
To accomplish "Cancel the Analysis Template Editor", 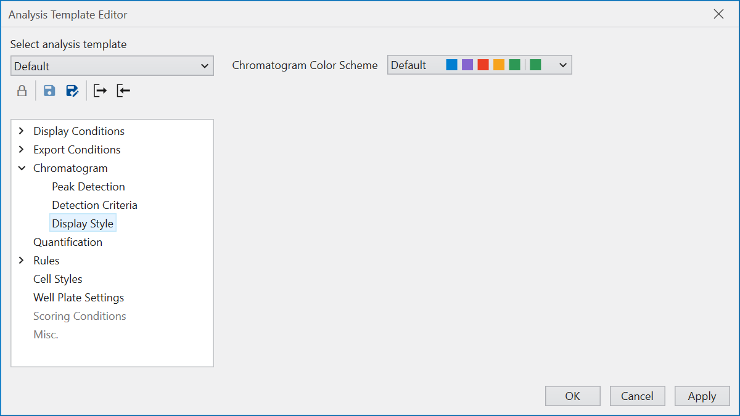I will (637, 396).
